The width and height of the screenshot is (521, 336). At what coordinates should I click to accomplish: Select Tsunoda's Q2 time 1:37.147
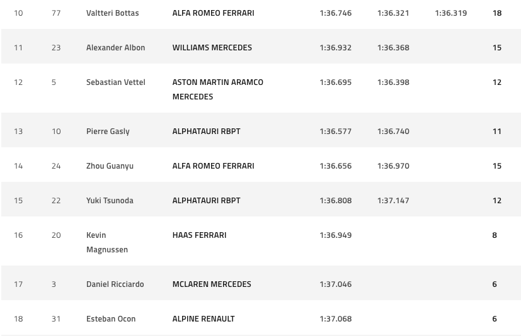pos(393,201)
